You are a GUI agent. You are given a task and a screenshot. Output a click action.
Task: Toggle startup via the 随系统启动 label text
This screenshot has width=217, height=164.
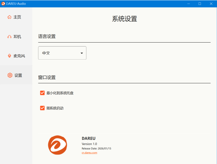(55, 108)
